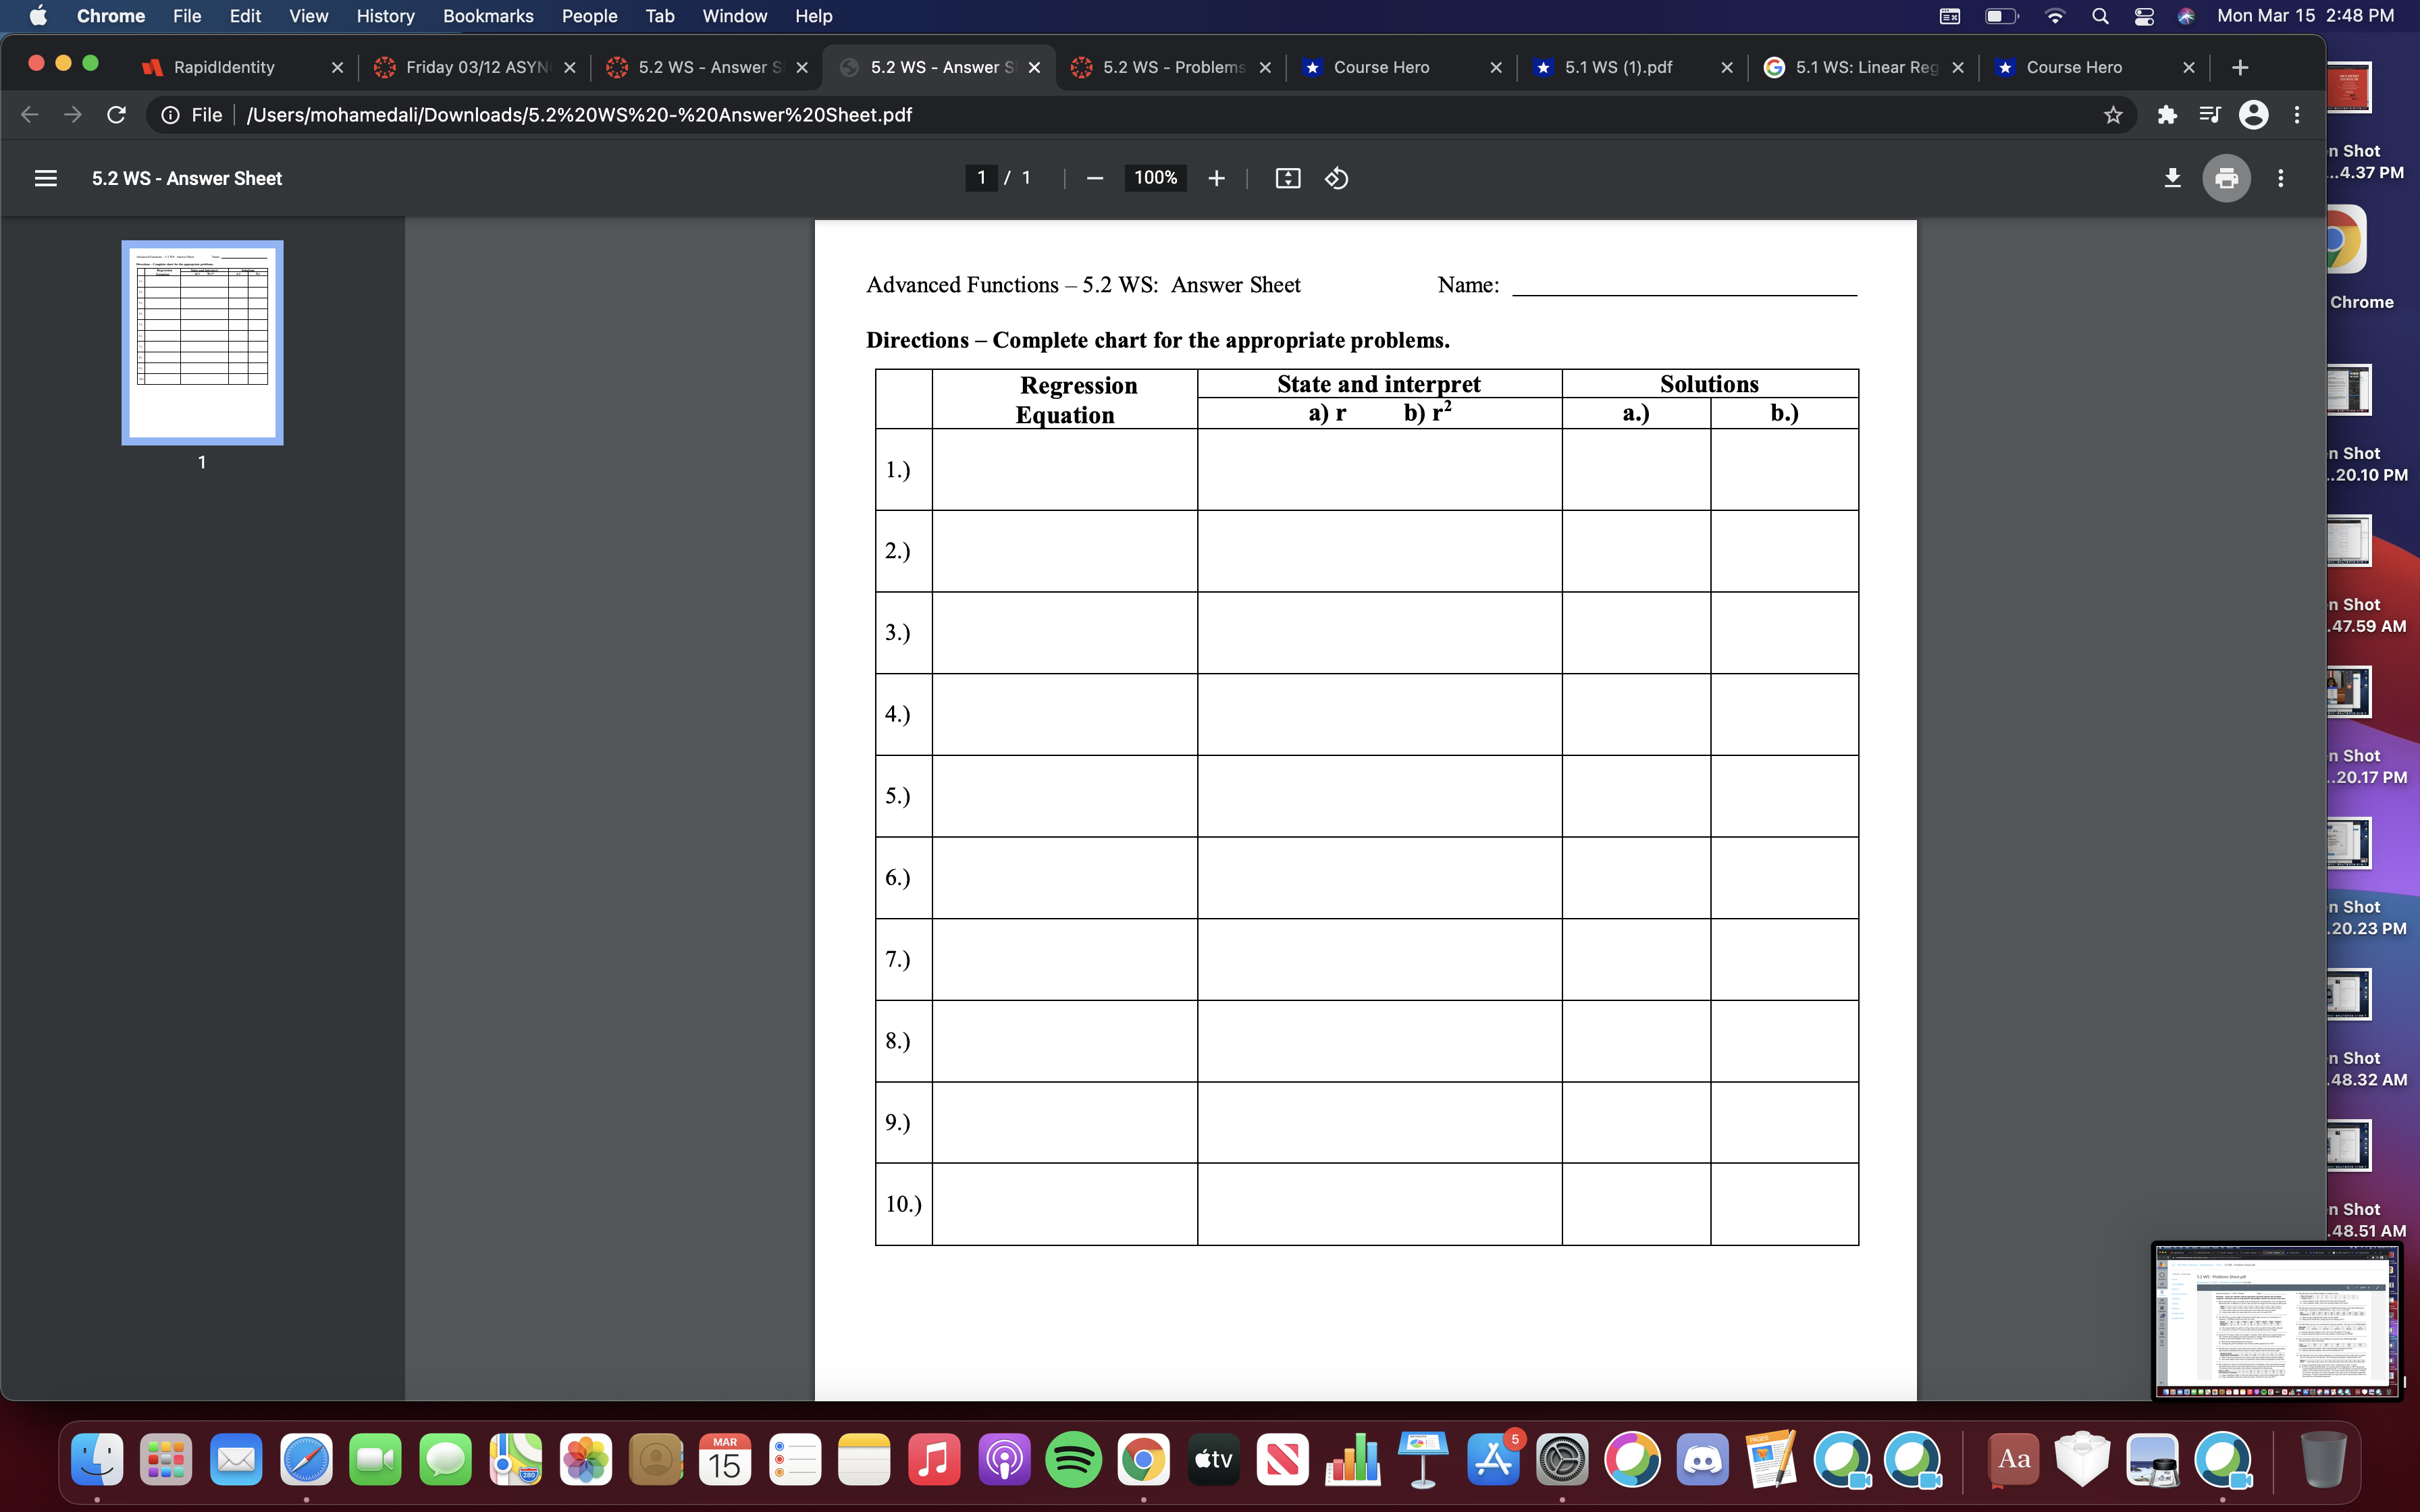Open Chrome three-dot menu
Screen dimensions: 2420x1512
(x=2297, y=115)
